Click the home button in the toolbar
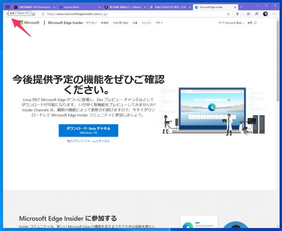 [34, 14]
